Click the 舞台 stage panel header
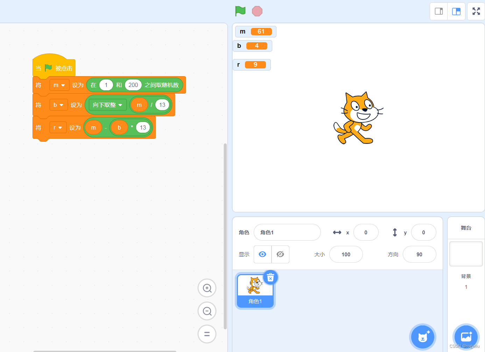This screenshot has width=485, height=352. 466,228
